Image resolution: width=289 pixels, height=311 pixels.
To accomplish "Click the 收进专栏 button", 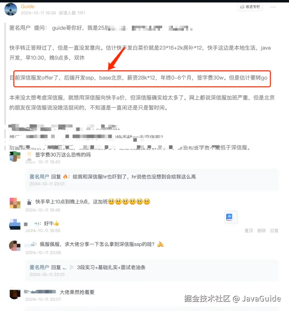I will click(x=250, y=7).
